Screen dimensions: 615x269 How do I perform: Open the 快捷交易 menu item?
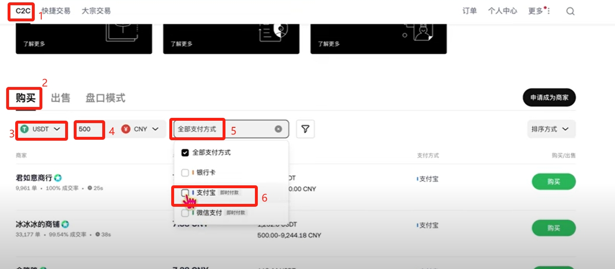pyautogui.click(x=56, y=11)
